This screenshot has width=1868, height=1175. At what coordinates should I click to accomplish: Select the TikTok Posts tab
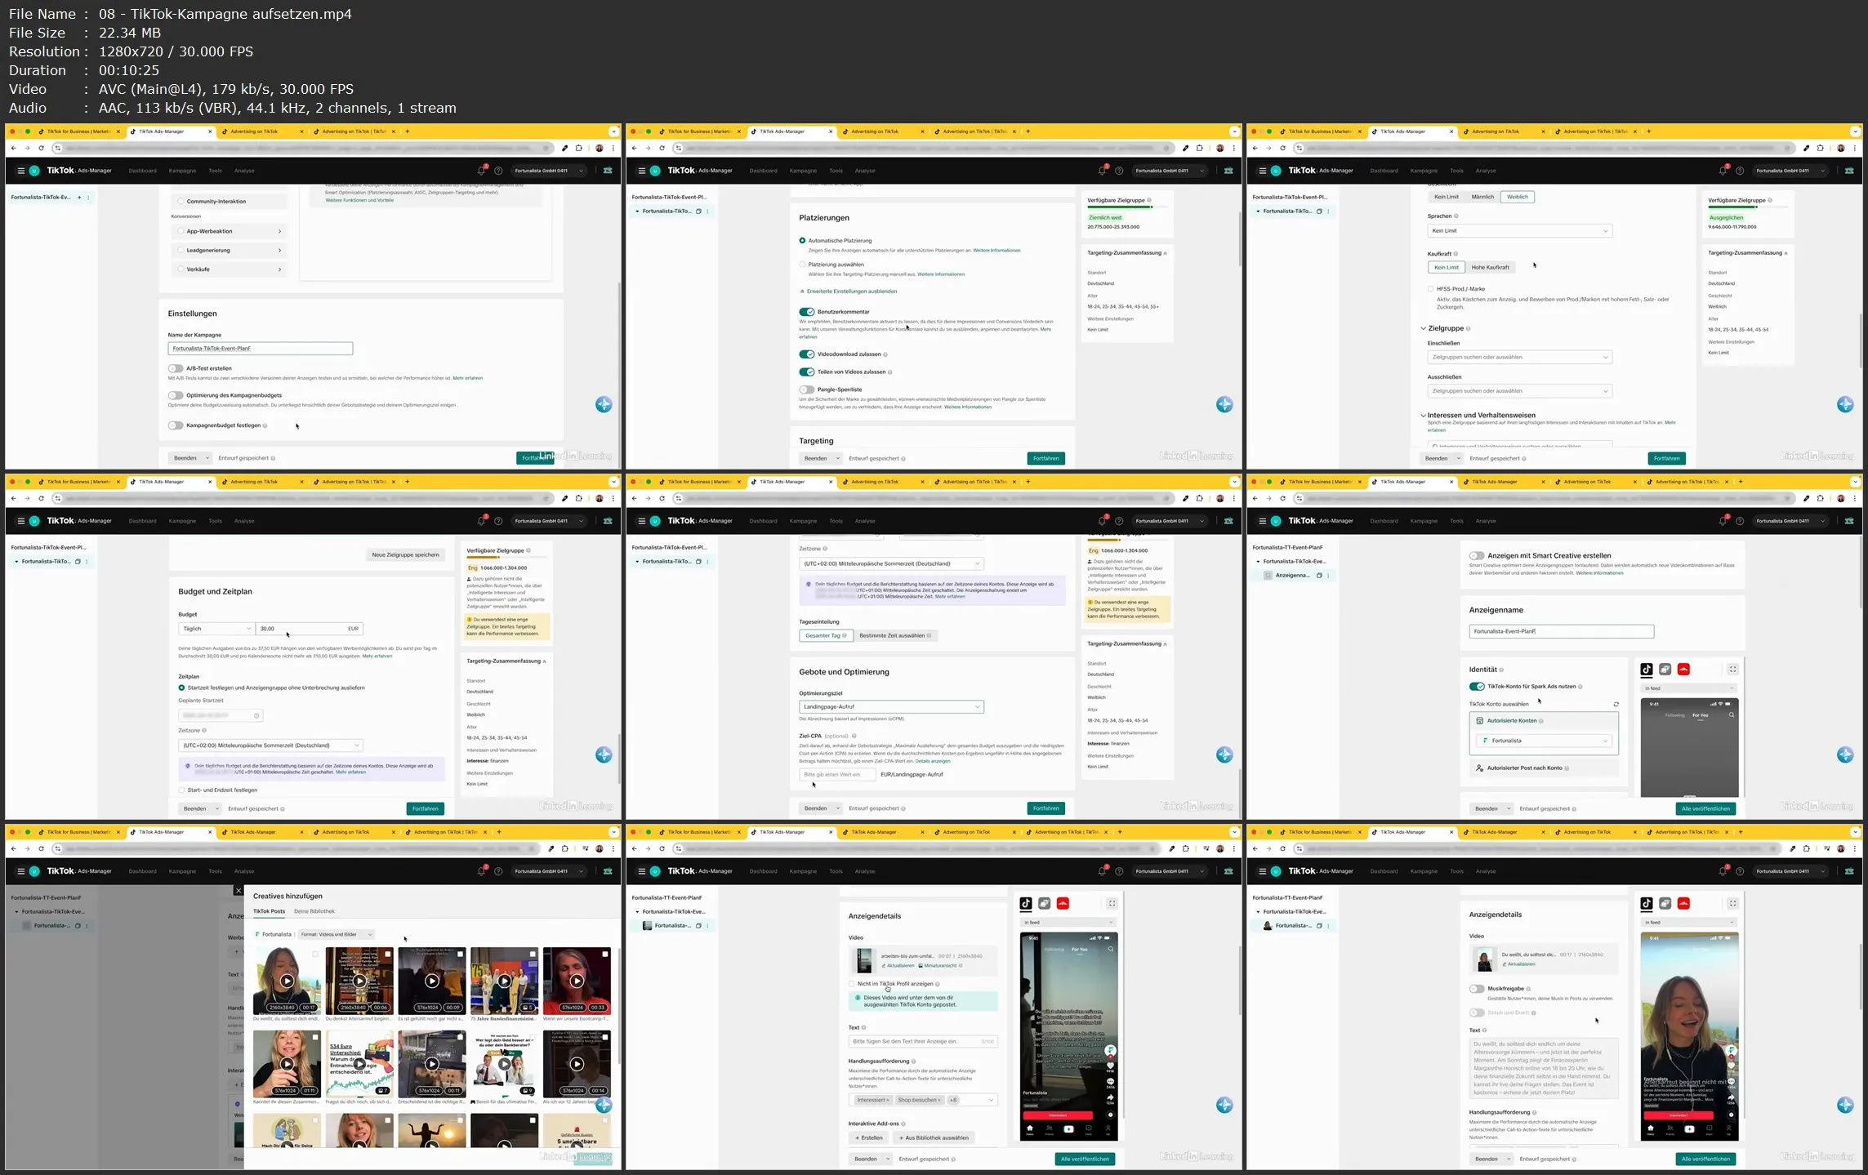pyautogui.click(x=269, y=911)
